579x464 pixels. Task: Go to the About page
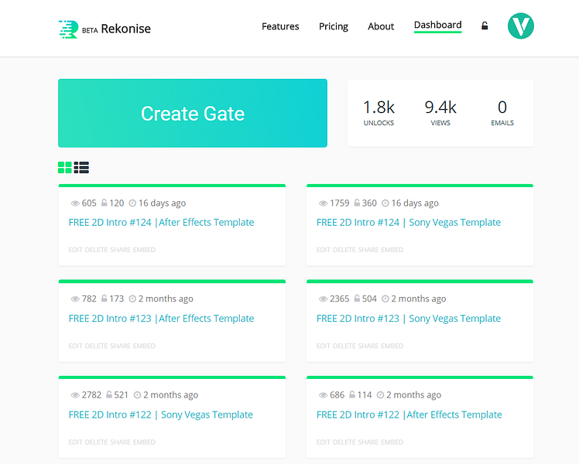(381, 26)
